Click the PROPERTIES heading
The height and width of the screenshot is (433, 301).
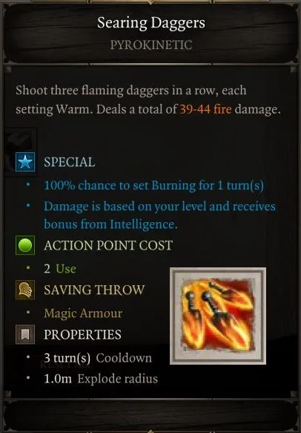(x=82, y=335)
